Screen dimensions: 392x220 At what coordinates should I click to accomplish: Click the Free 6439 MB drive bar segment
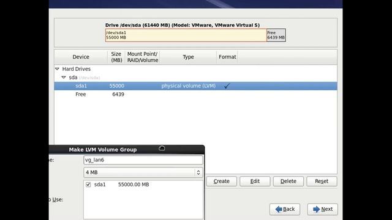276,35
